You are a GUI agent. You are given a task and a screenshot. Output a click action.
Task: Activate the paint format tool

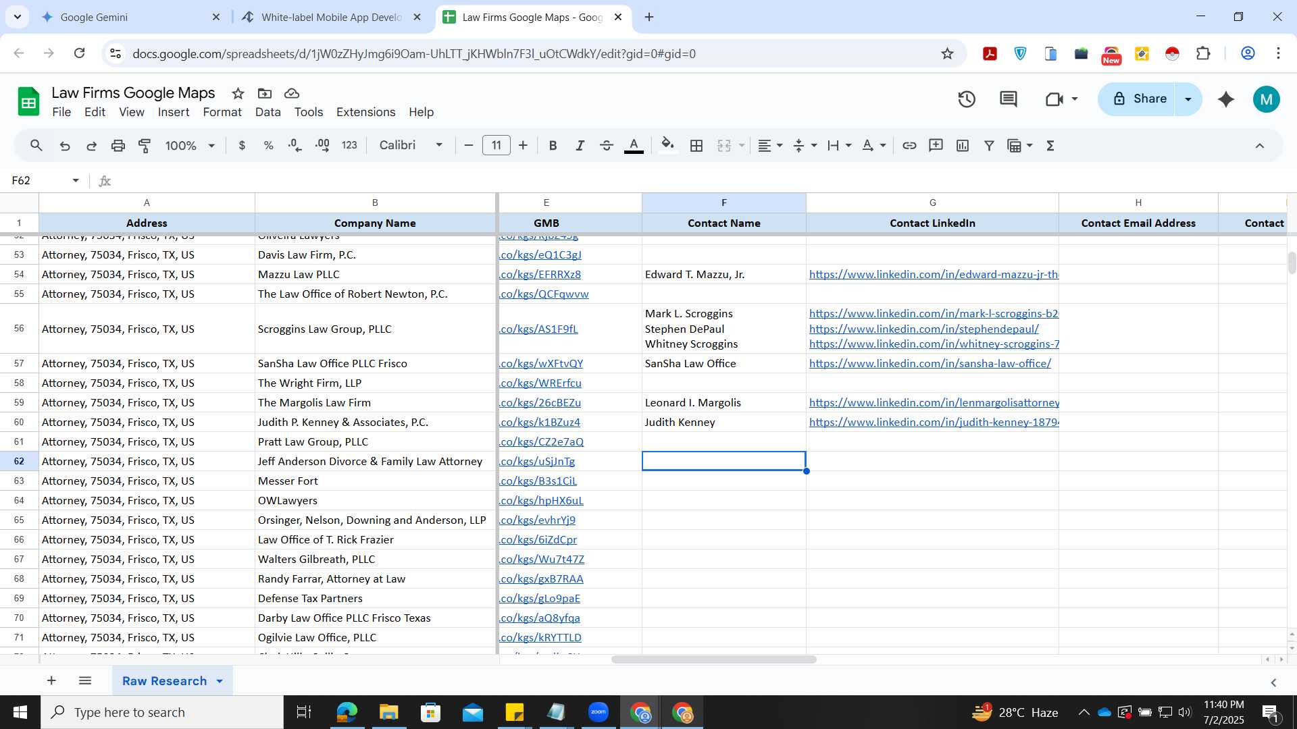click(145, 145)
